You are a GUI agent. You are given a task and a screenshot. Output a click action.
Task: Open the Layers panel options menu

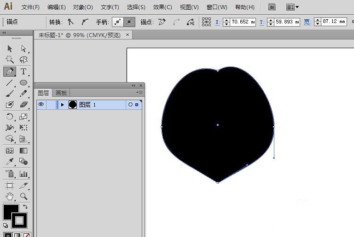coord(140,93)
